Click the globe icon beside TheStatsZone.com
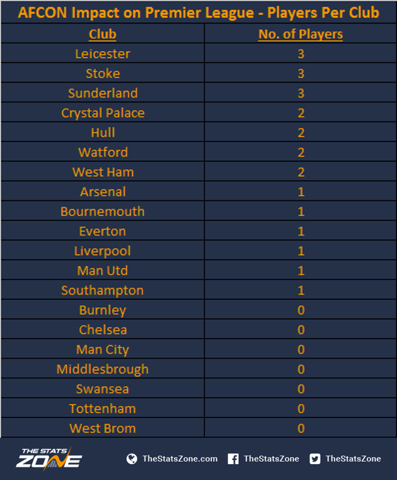 point(132,459)
